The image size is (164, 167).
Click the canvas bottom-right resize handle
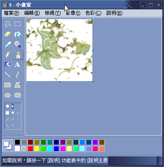[93, 81]
